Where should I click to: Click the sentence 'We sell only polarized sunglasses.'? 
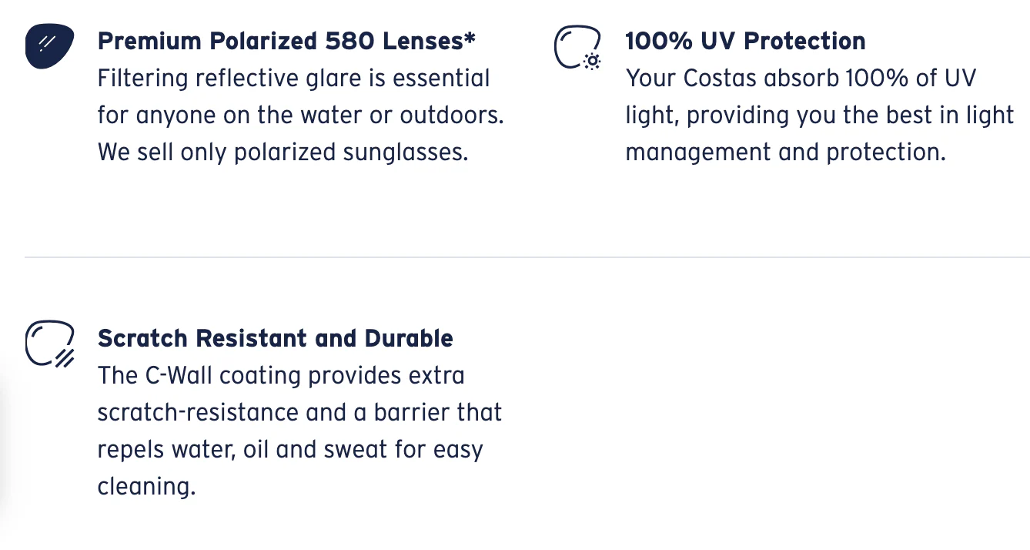pos(283,153)
